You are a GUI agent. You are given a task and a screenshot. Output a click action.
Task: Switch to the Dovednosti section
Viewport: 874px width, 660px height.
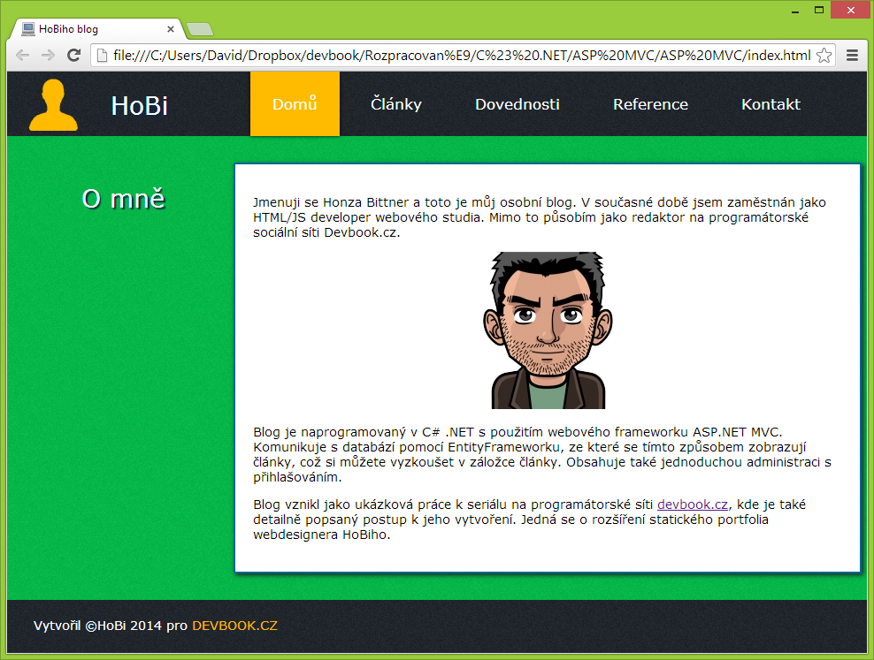pyautogui.click(x=517, y=103)
